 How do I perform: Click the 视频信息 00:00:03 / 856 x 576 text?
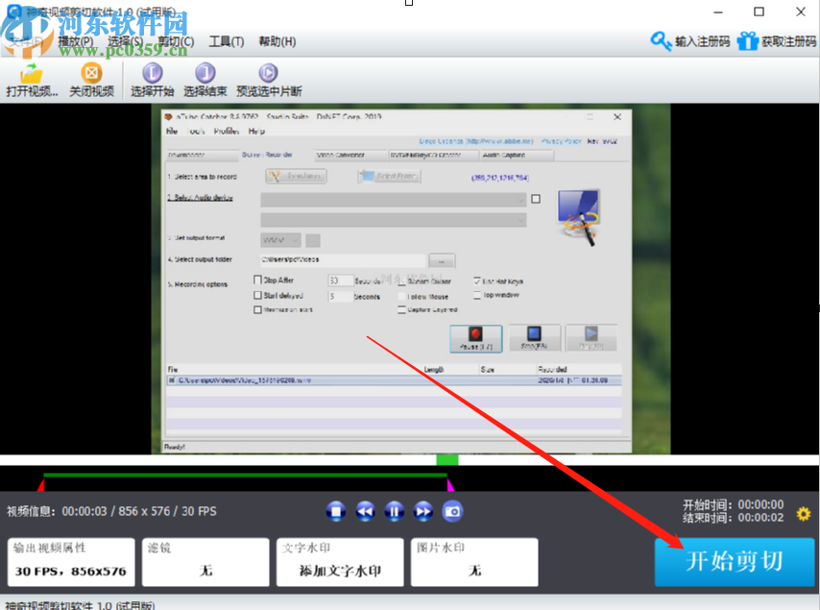click(112, 511)
